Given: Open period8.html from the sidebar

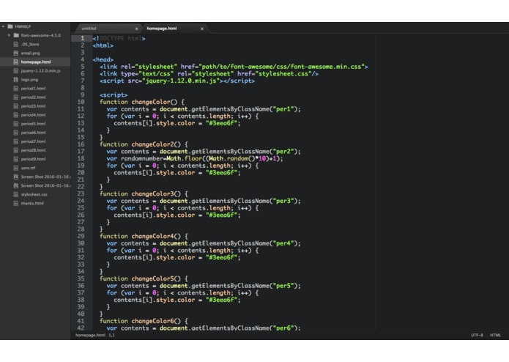Looking at the screenshot, I should (x=33, y=150).
